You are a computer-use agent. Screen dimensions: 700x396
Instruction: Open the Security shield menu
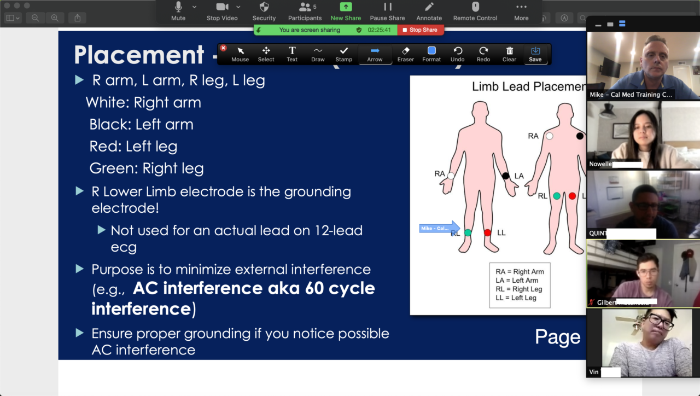tap(264, 11)
